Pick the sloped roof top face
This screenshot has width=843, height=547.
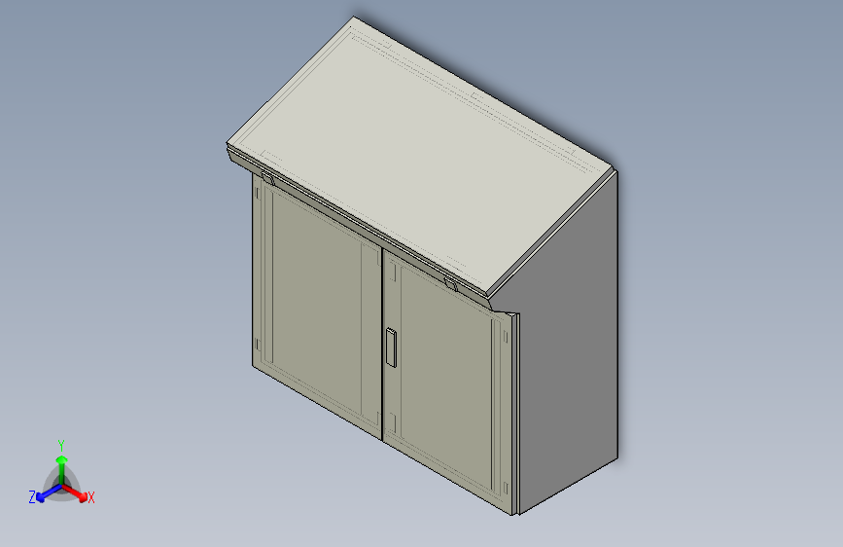click(x=419, y=156)
